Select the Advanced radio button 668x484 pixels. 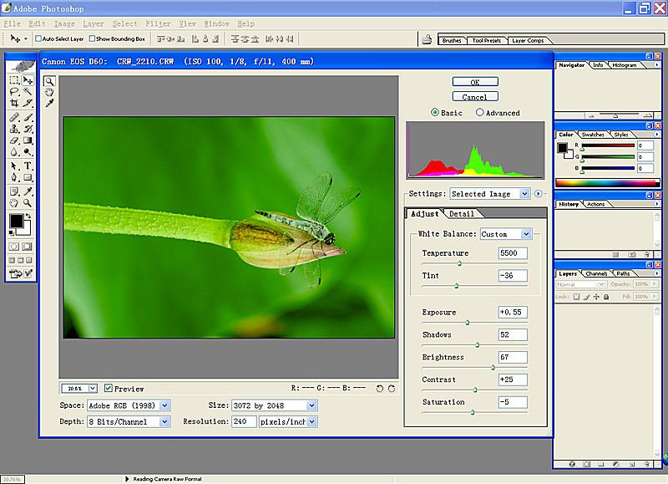click(479, 113)
